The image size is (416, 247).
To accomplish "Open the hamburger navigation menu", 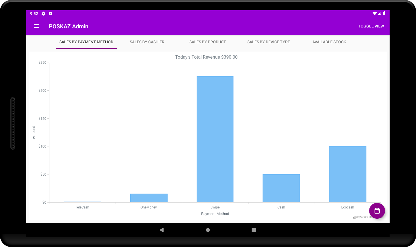I will [36, 26].
